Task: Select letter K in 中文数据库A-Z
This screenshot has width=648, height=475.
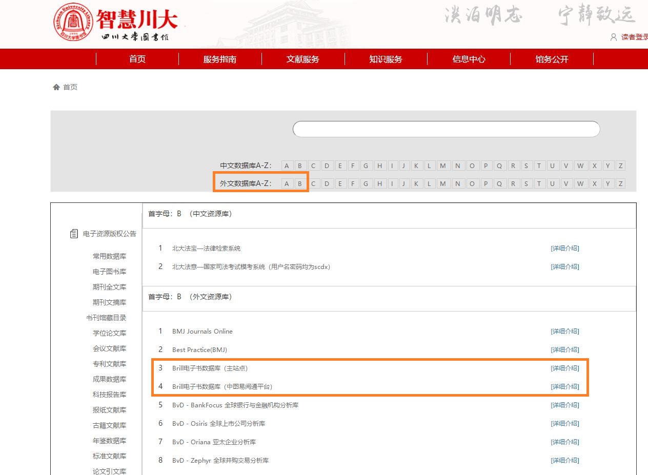Action: point(416,166)
